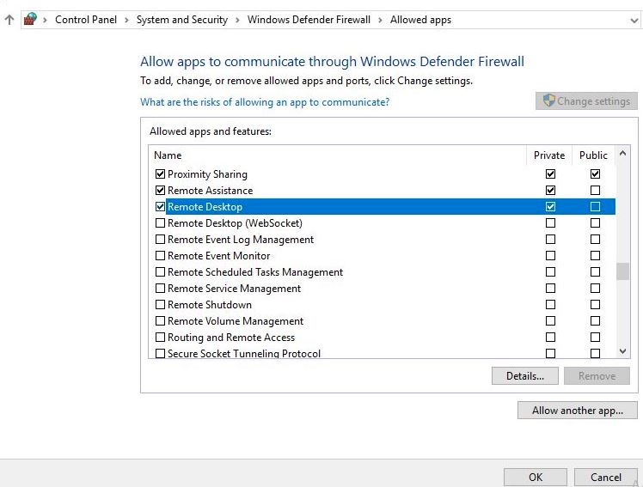
Task: Expand chevron after Control Panel breadcrumb
Action: (x=126, y=20)
